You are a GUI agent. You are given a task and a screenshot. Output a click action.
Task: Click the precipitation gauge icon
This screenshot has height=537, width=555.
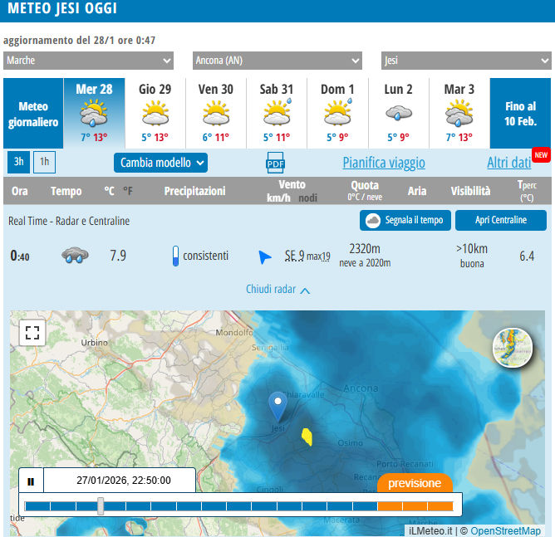(x=175, y=256)
